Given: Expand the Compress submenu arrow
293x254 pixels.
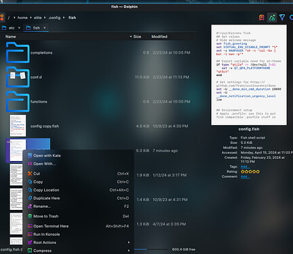Looking at the screenshot, I should coord(129,251).
